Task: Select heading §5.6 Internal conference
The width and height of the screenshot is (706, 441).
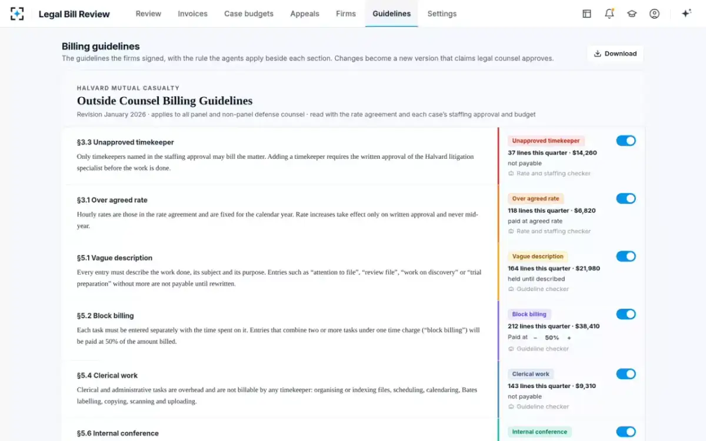Action: pyautogui.click(x=118, y=433)
